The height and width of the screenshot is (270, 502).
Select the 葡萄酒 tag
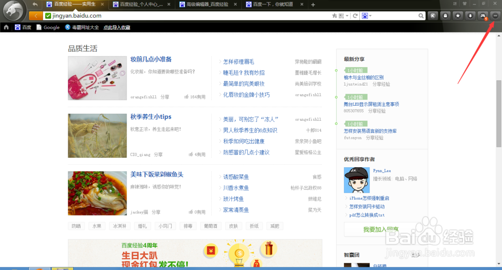pos(211,226)
